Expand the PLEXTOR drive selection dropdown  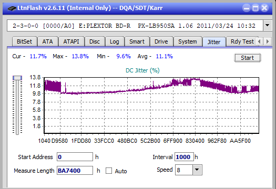coord(268,26)
